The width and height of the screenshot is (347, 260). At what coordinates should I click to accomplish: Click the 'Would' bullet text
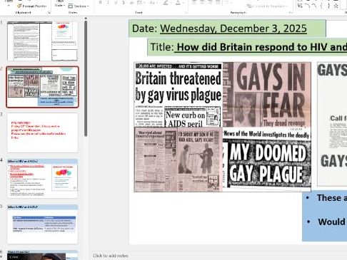coord(331,222)
